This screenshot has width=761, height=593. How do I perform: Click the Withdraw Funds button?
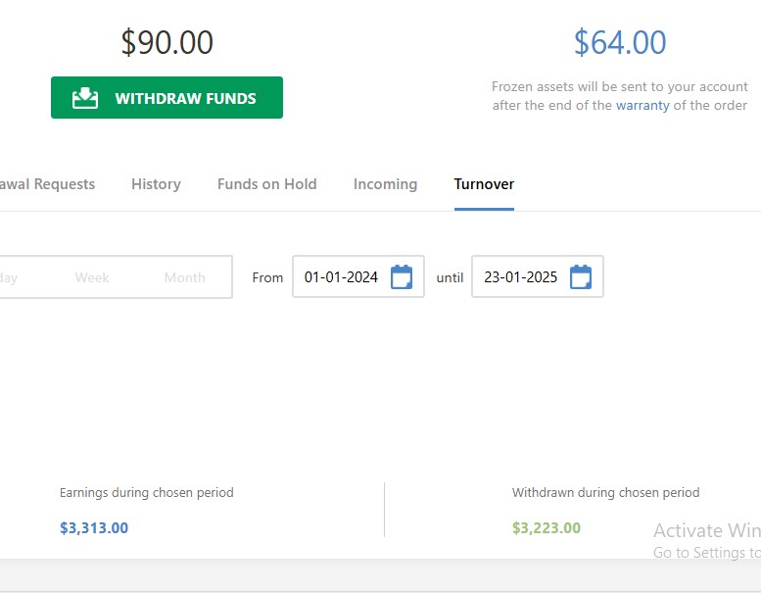click(x=166, y=98)
